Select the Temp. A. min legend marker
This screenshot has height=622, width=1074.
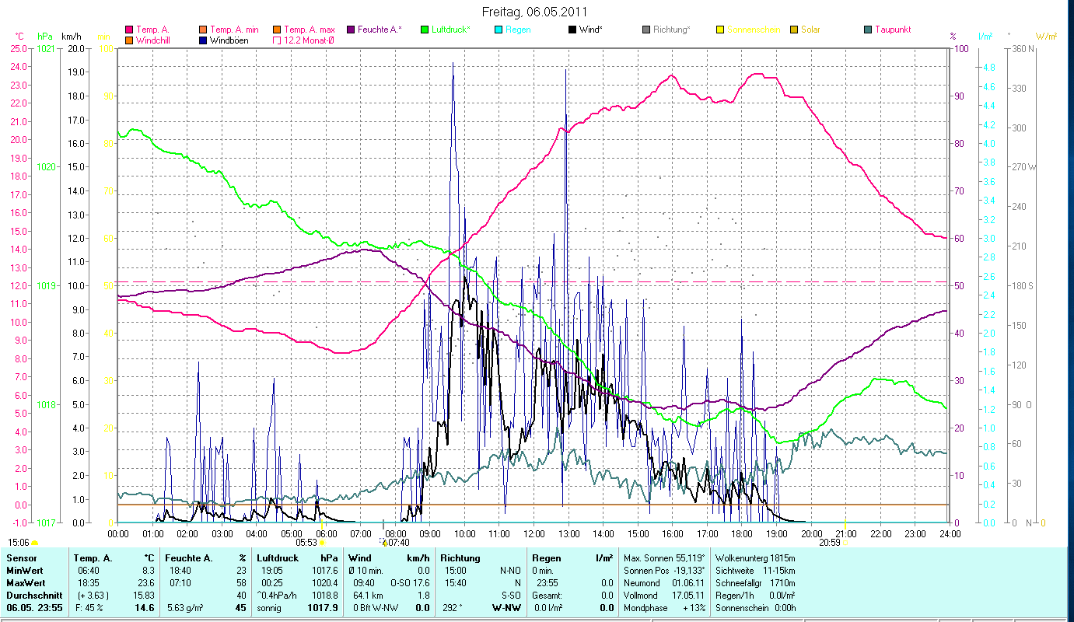203,30
